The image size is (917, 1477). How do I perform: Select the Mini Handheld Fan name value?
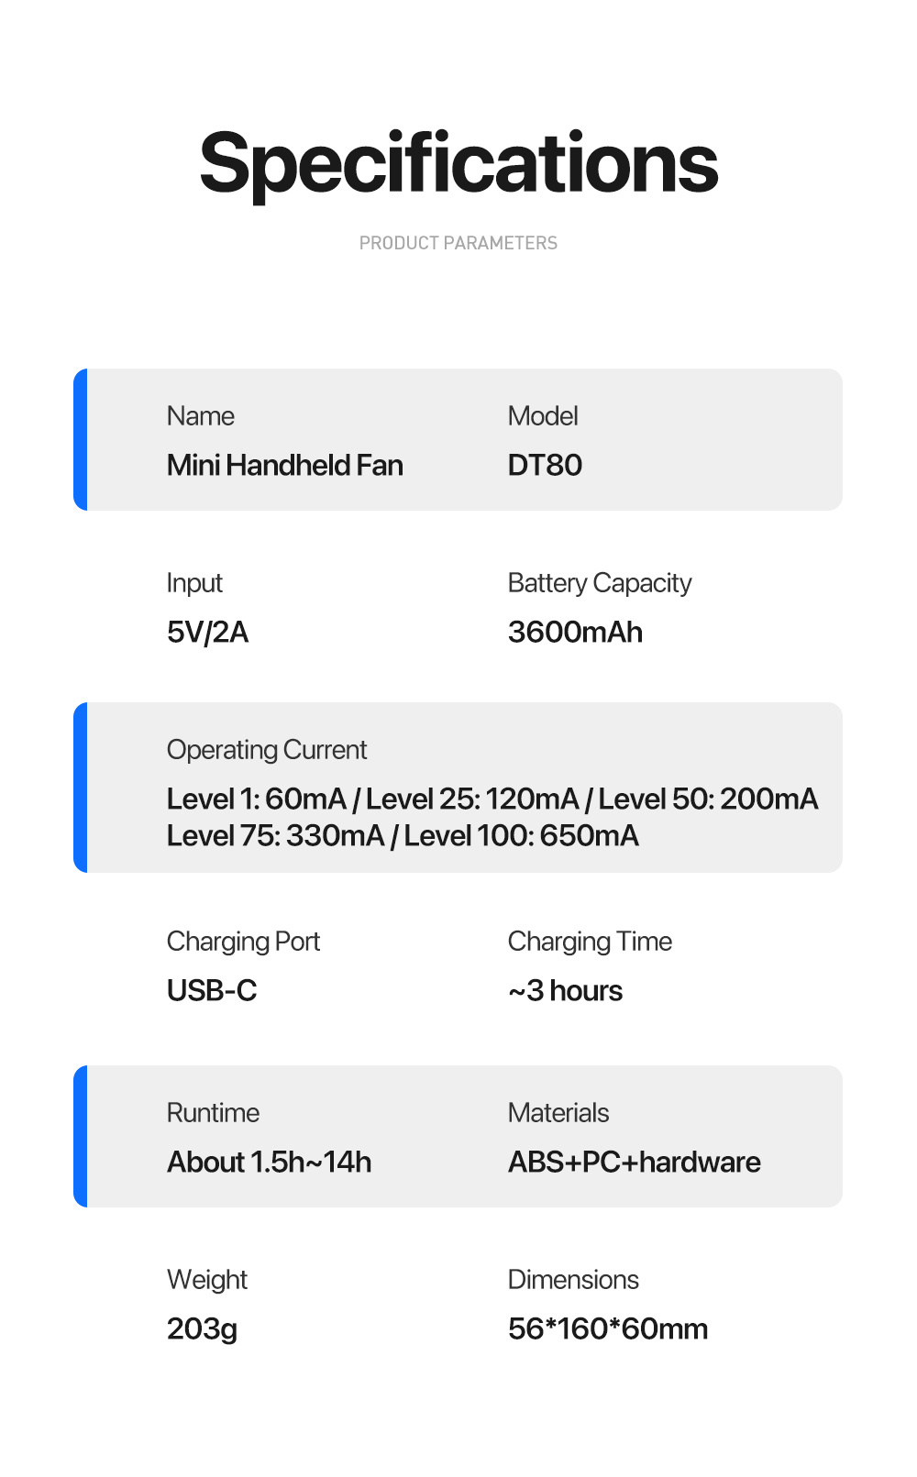pos(284,466)
